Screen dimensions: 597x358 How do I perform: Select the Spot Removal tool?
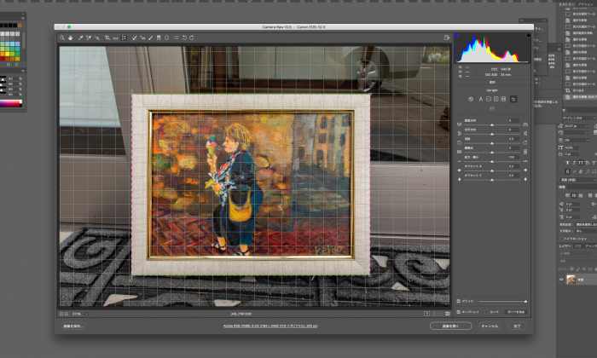(x=134, y=38)
